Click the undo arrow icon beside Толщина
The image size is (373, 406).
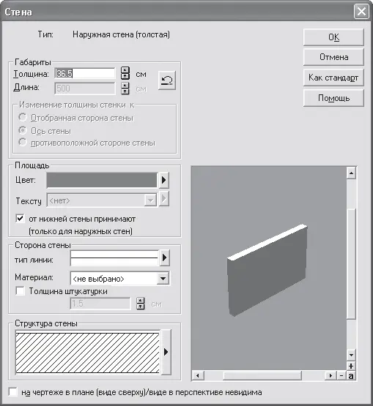click(167, 80)
